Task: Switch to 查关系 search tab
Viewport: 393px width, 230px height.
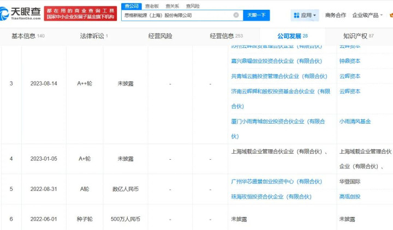Action: [172, 6]
